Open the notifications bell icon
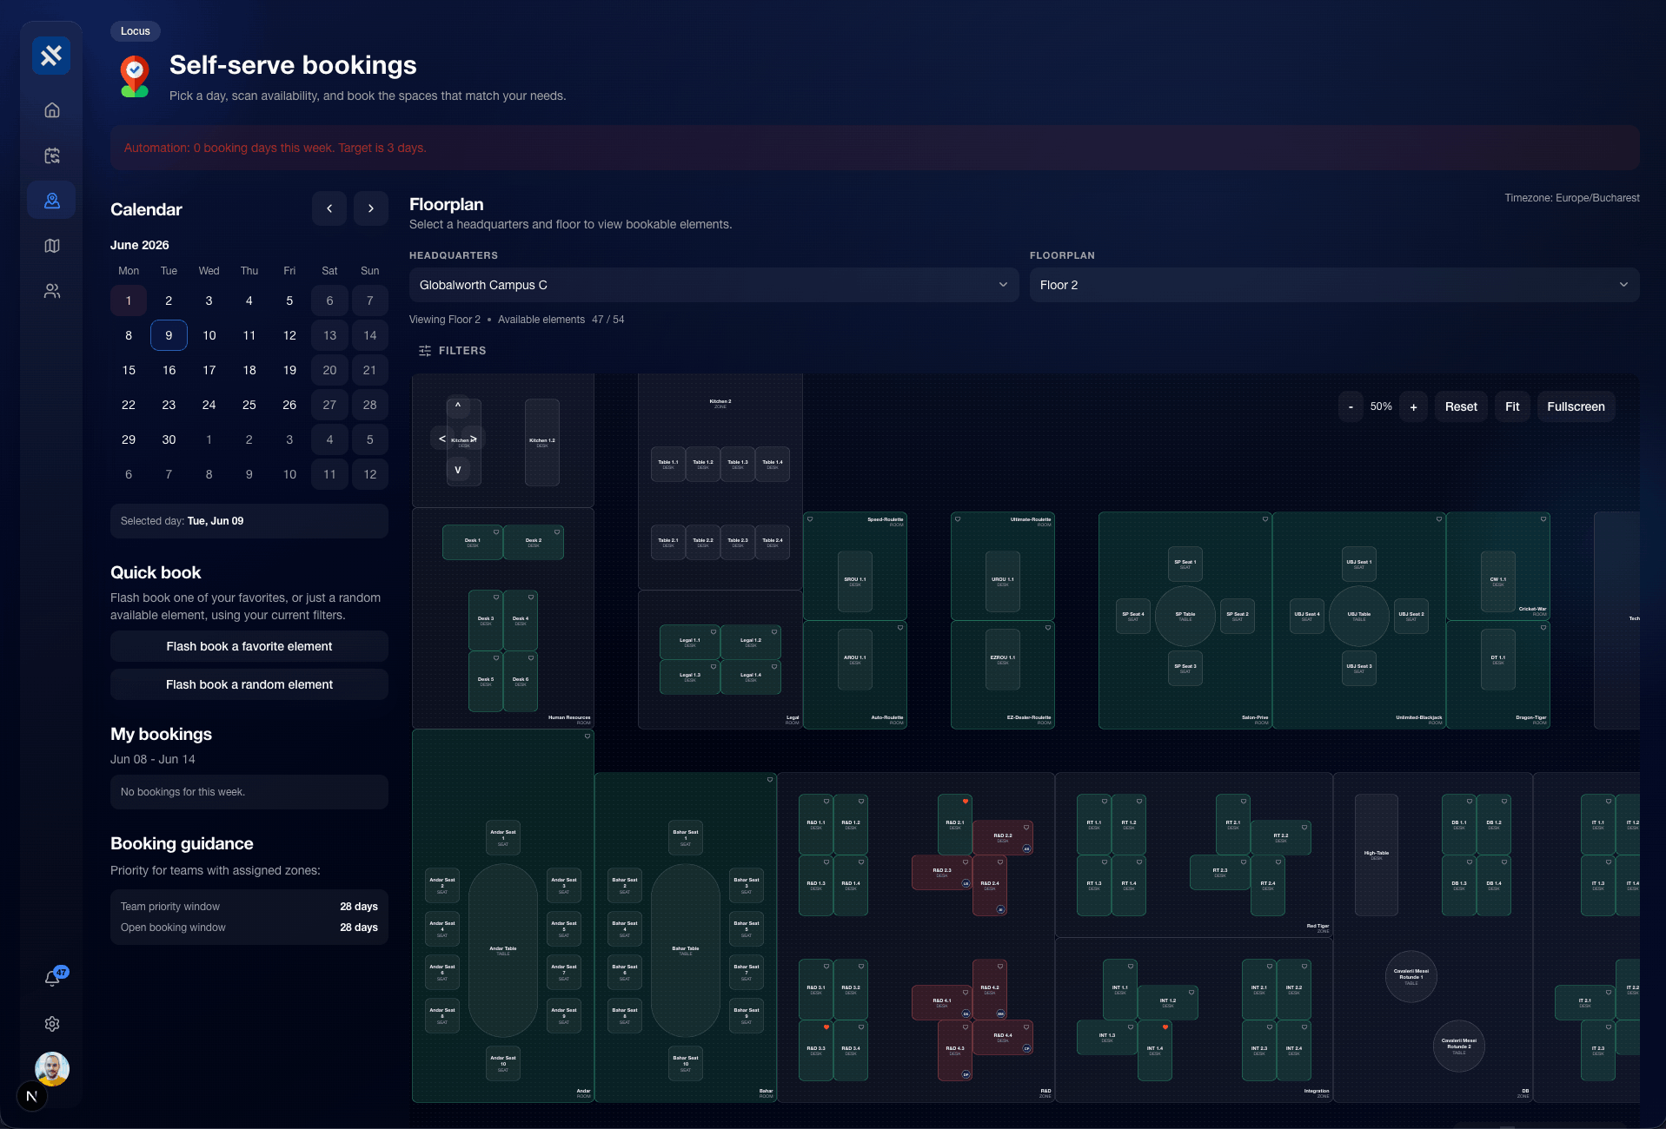The image size is (1666, 1129). coord(52,979)
